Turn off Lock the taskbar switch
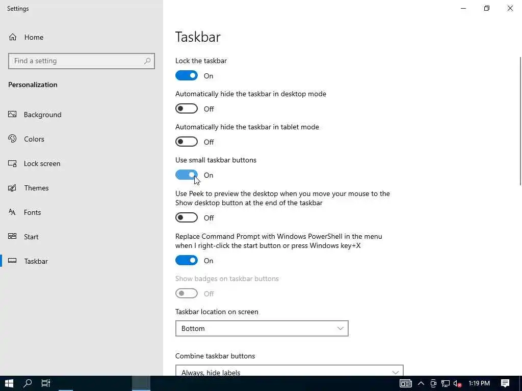The height and width of the screenshot is (391, 522). (187, 75)
